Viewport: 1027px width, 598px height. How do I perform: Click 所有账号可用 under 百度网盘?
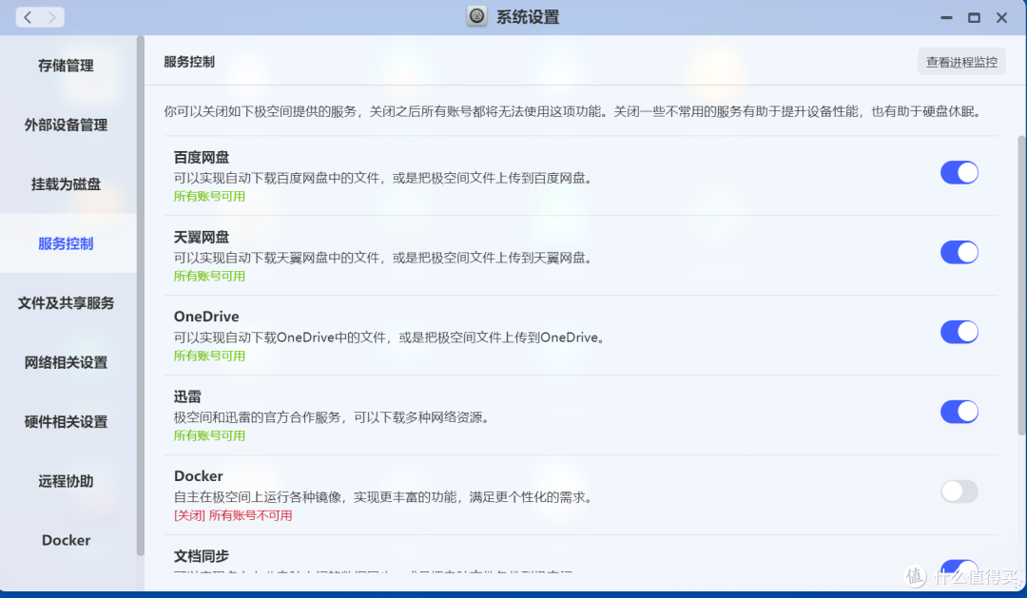pos(209,197)
